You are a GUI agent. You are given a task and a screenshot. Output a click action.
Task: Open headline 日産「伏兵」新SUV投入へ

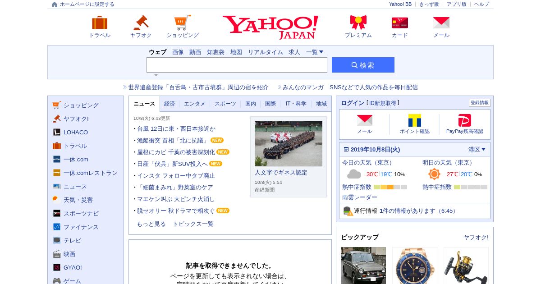click(172, 164)
